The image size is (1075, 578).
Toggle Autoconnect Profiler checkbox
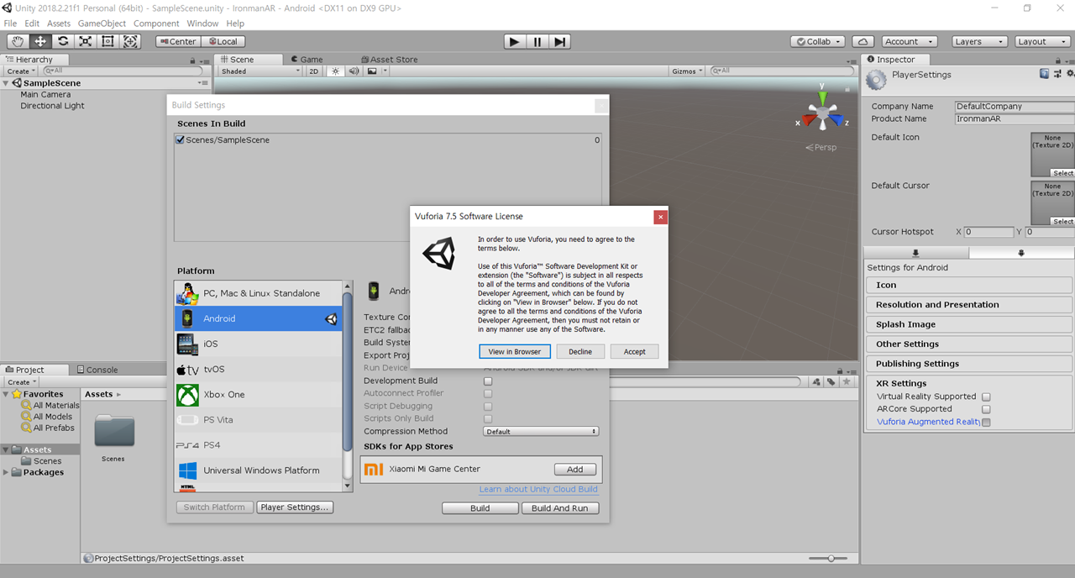(x=488, y=394)
